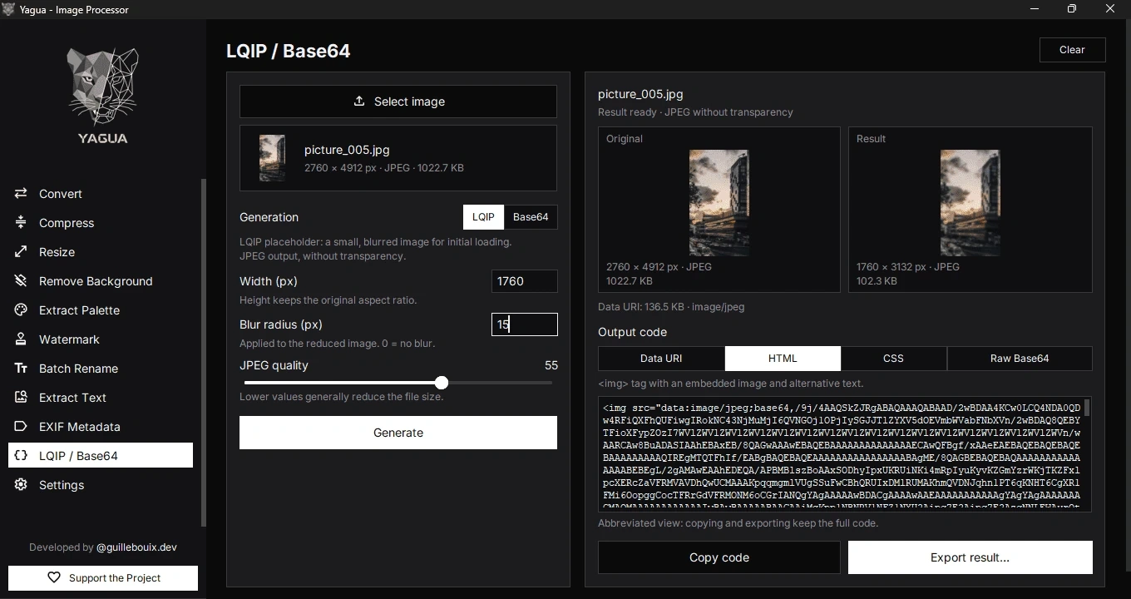Switch output code to Data URI tab
1131x599 pixels.
(x=661, y=359)
